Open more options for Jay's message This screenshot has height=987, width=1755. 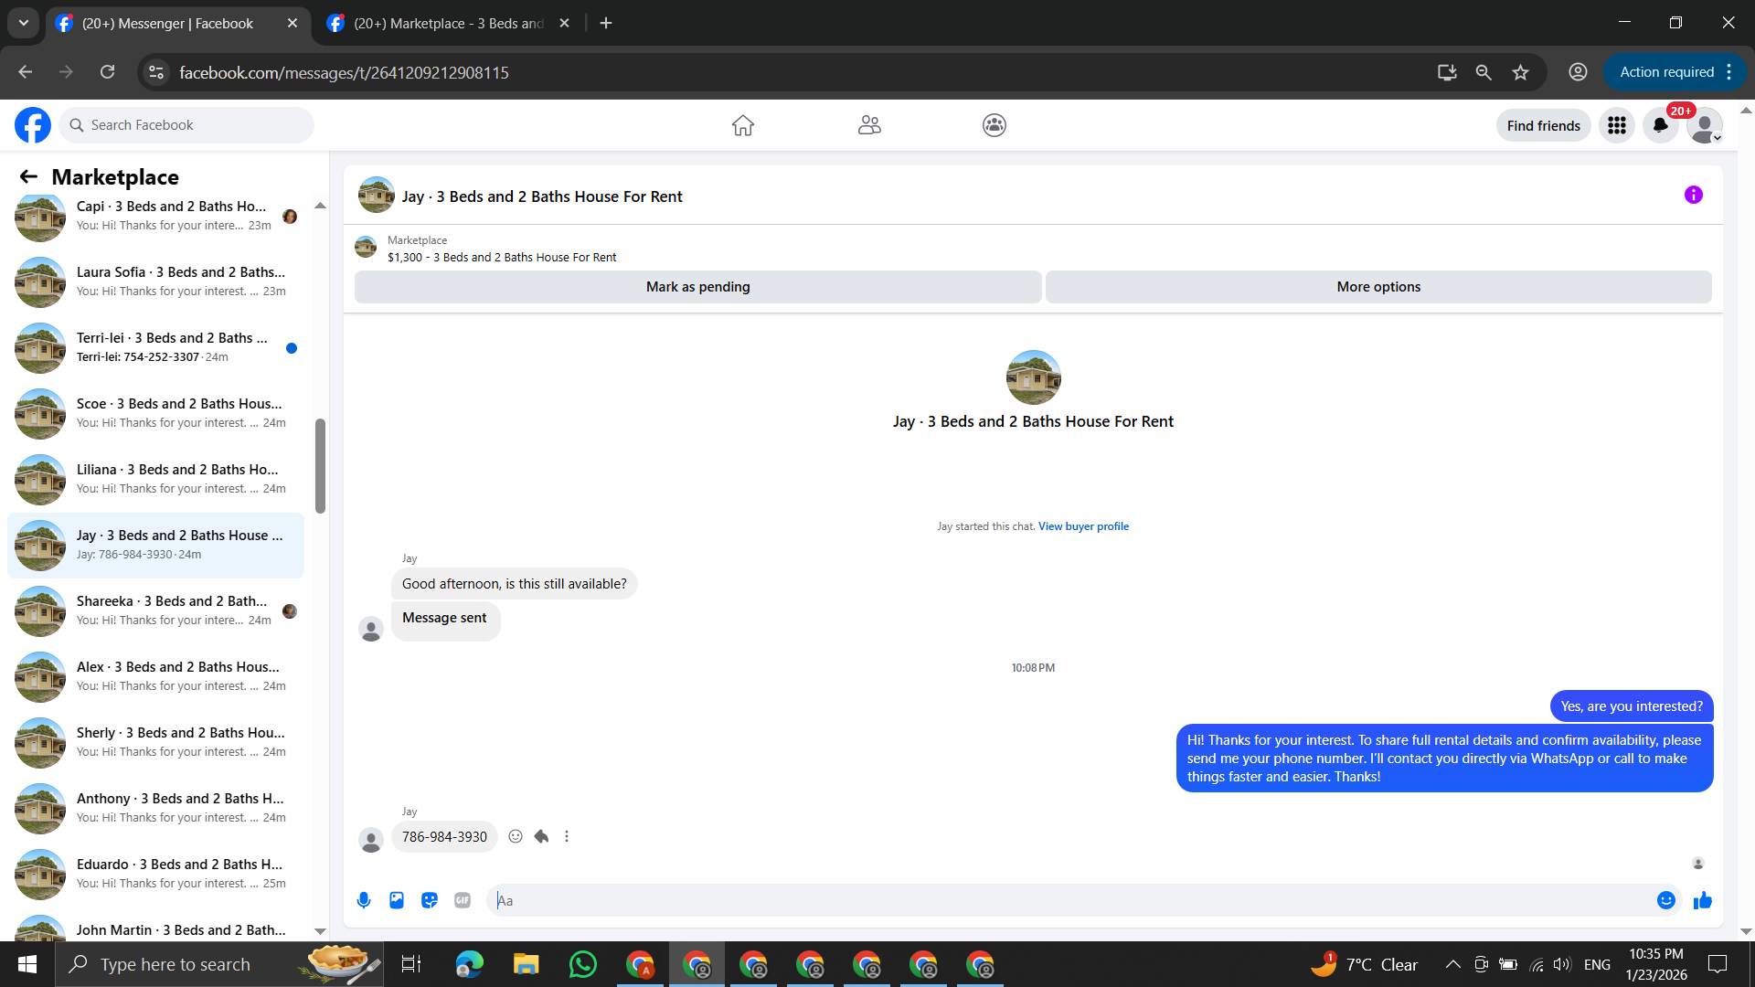click(567, 836)
